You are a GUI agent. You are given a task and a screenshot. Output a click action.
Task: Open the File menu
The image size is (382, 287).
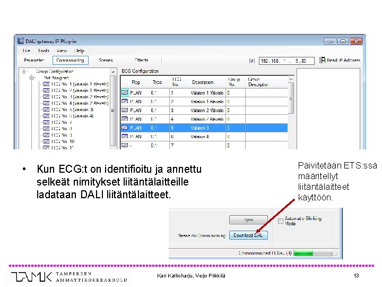coord(27,50)
